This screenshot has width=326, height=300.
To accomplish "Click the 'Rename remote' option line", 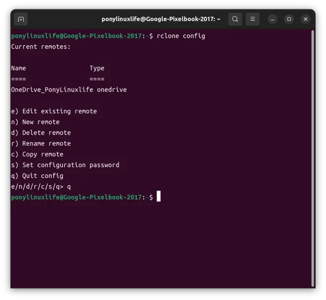I will (41, 144).
